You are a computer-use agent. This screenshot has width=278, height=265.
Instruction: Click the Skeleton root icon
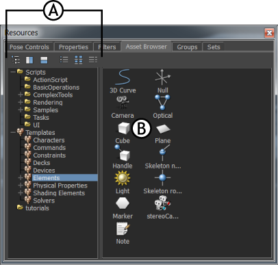point(162,177)
